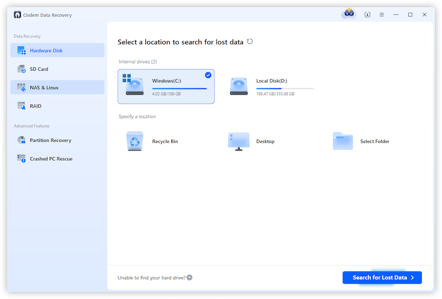Uncheck the blue checkmark on Windows(C:)
Image resolution: width=442 pixels, height=299 pixels.
[208, 75]
